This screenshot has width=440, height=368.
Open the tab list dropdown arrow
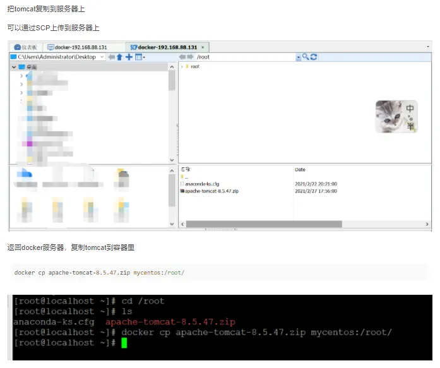click(x=428, y=47)
